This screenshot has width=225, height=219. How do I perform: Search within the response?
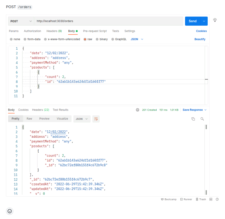click(x=202, y=119)
